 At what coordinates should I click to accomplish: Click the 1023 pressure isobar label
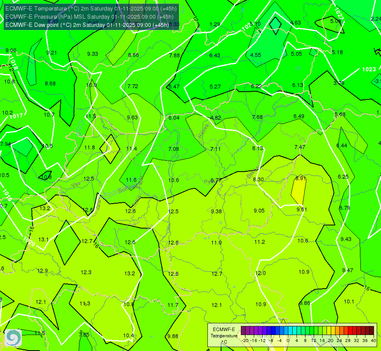pyautogui.click(x=369, y=69)
